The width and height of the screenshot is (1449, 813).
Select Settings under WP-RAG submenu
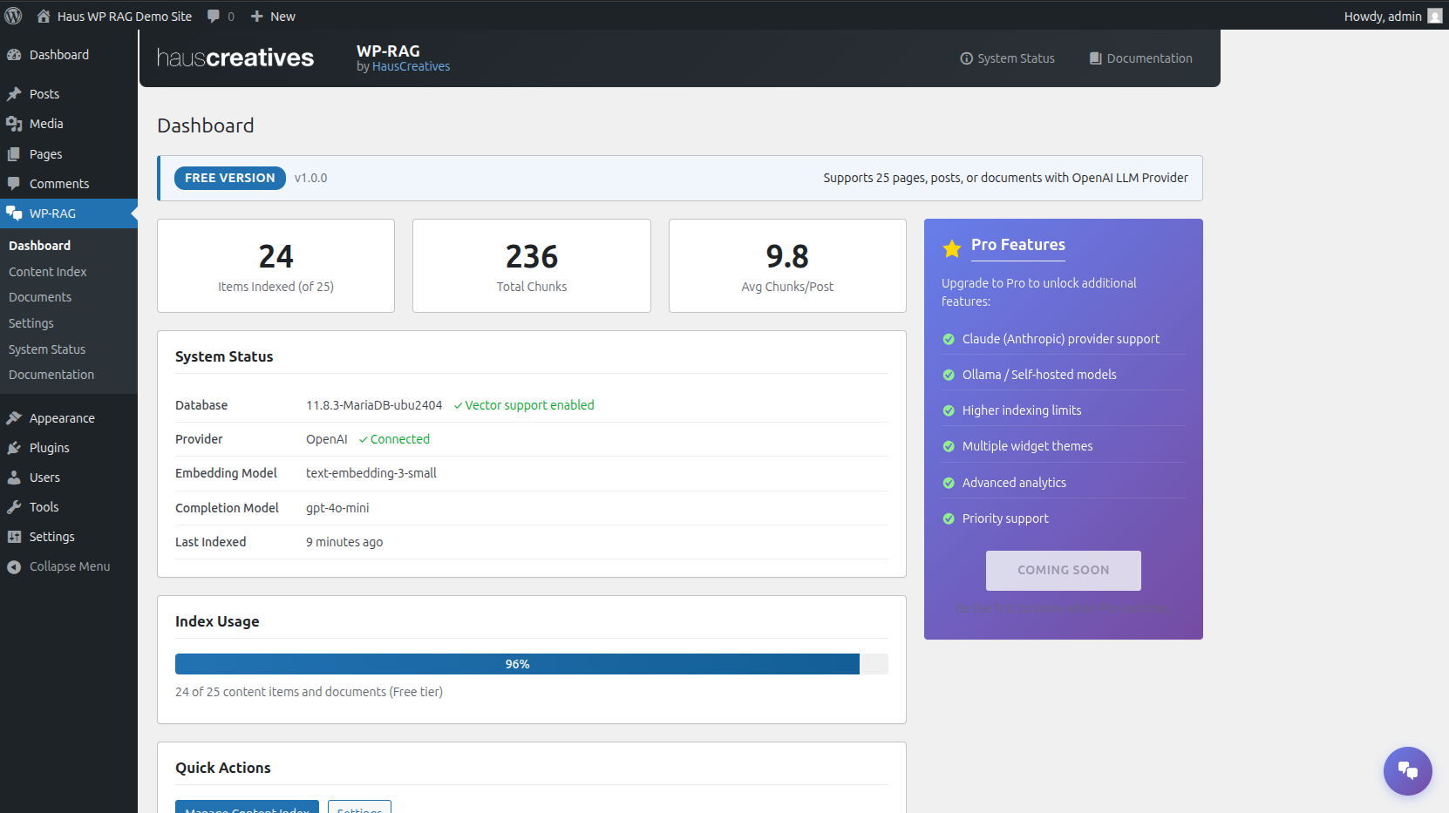pyautogui.click(x=31, y=323)
